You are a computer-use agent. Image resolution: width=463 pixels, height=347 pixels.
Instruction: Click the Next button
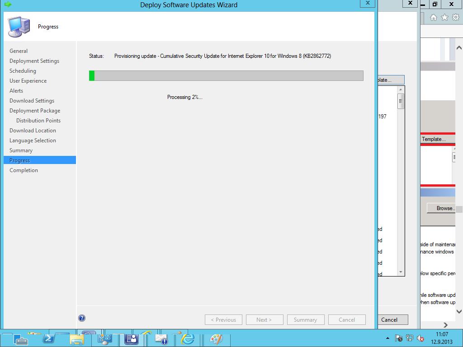(x=265, y=320)
